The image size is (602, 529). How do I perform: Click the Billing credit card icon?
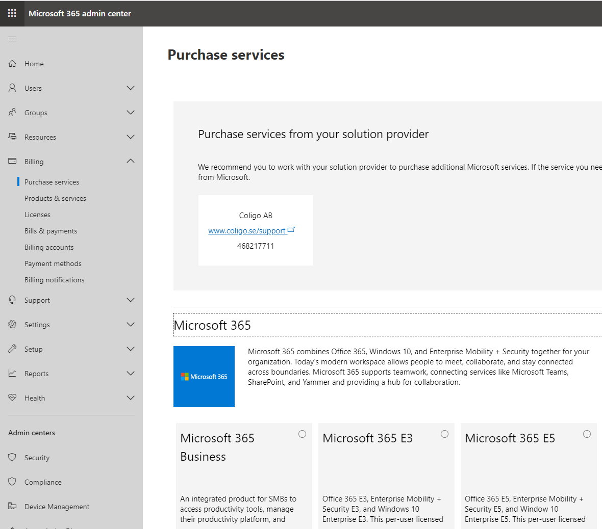[12, 161]
